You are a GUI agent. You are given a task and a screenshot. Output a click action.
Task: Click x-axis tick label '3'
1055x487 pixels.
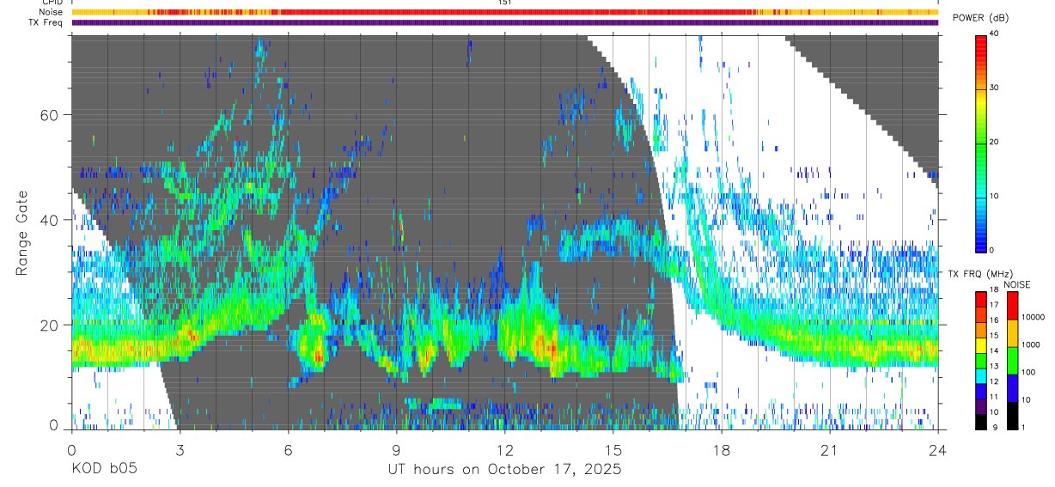[180, 449]
